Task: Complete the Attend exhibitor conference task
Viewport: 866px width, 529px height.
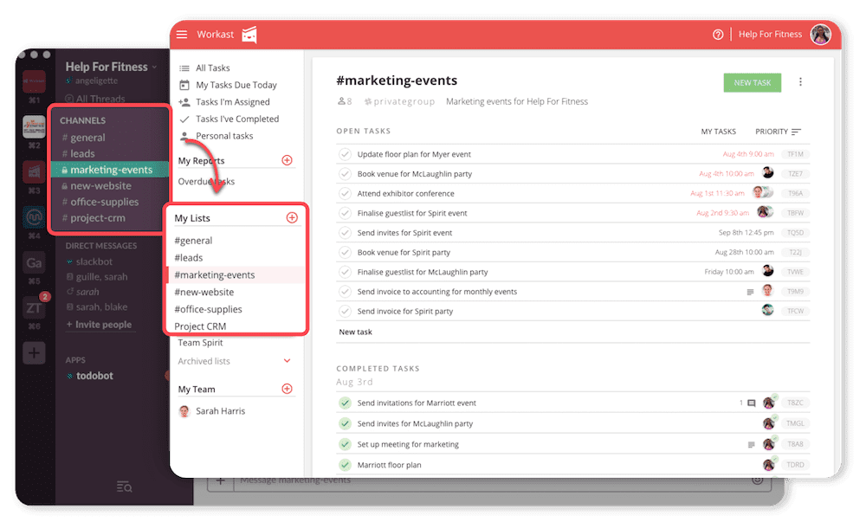Action: pos(345,193)
